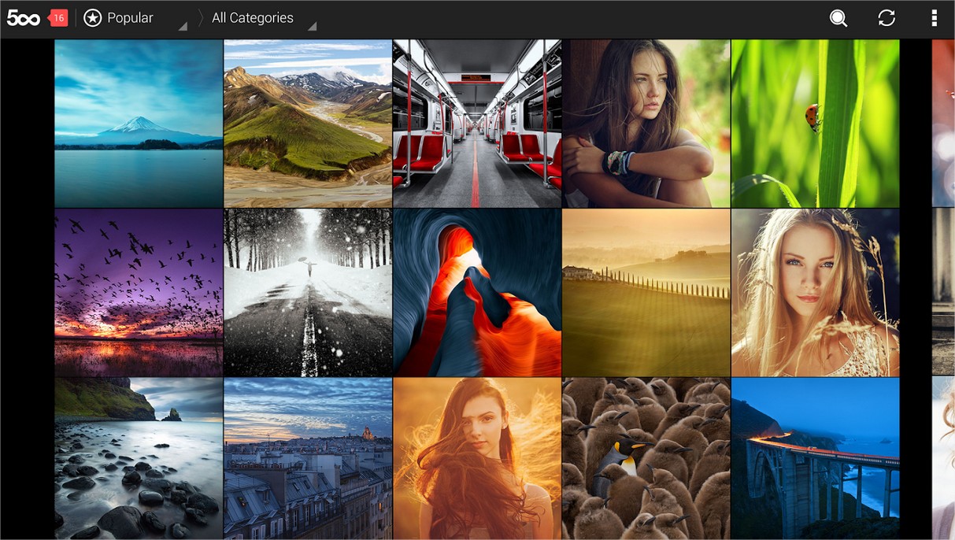Viewport: 955px width, 540px height.
Task: Open the empty subway car photo
Action: point(477,124)
